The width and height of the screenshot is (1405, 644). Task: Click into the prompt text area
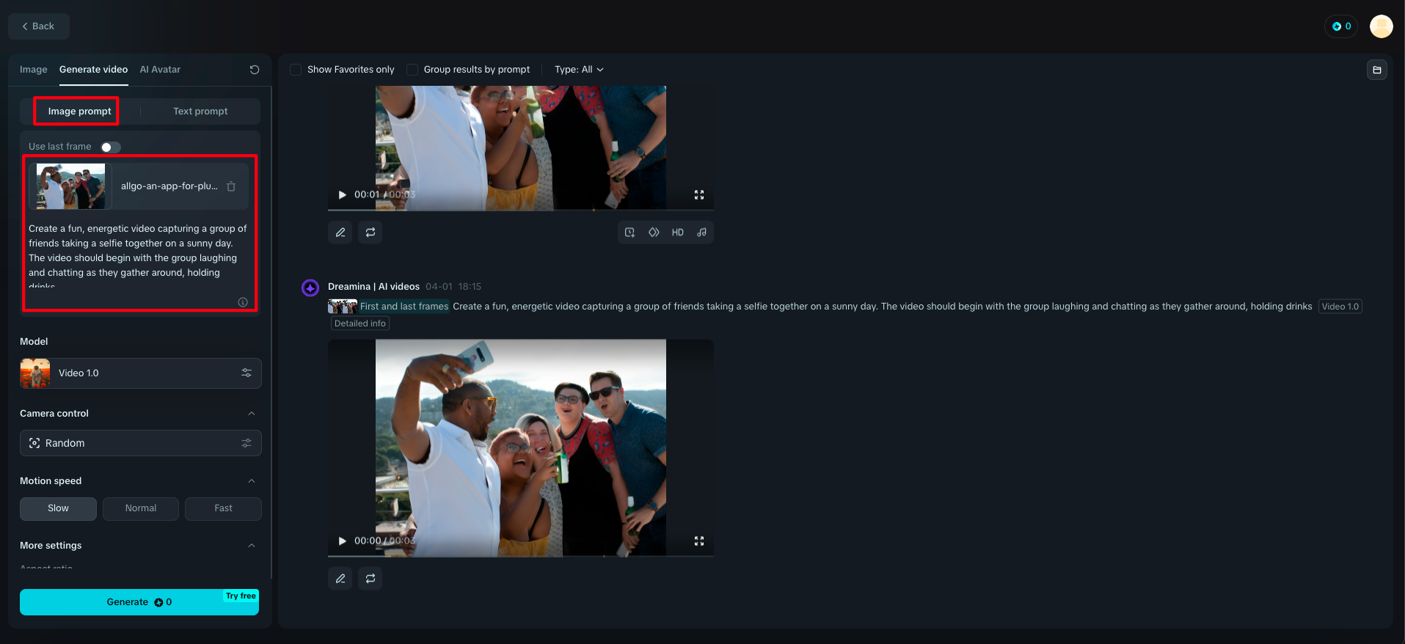coord(139,257)
